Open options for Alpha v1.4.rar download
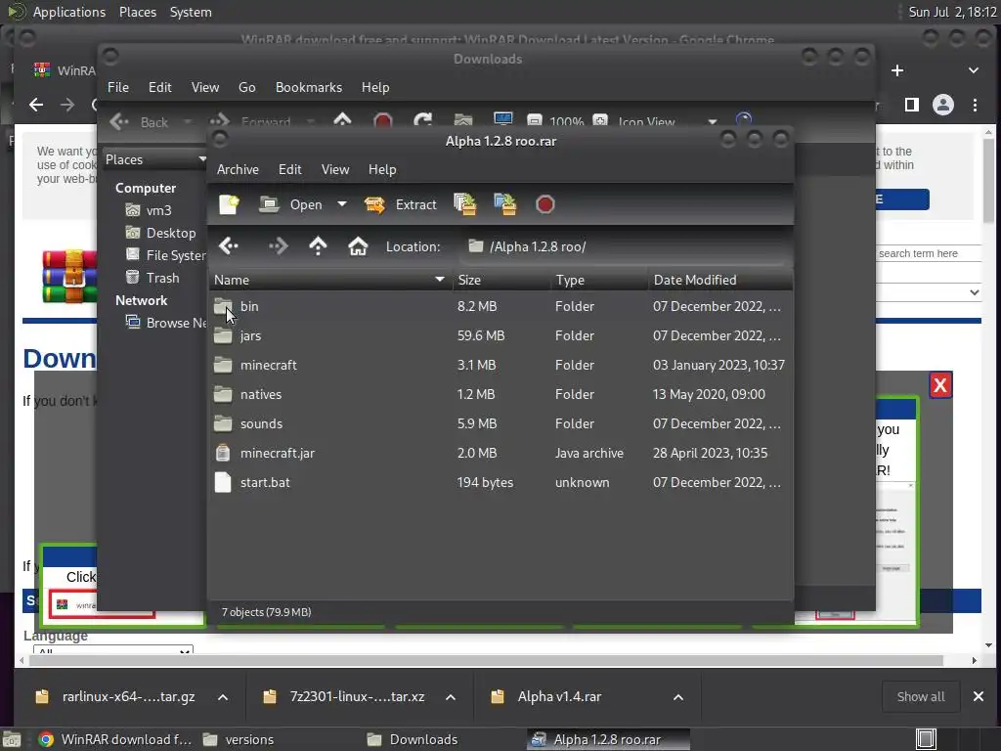 (678, 697)
